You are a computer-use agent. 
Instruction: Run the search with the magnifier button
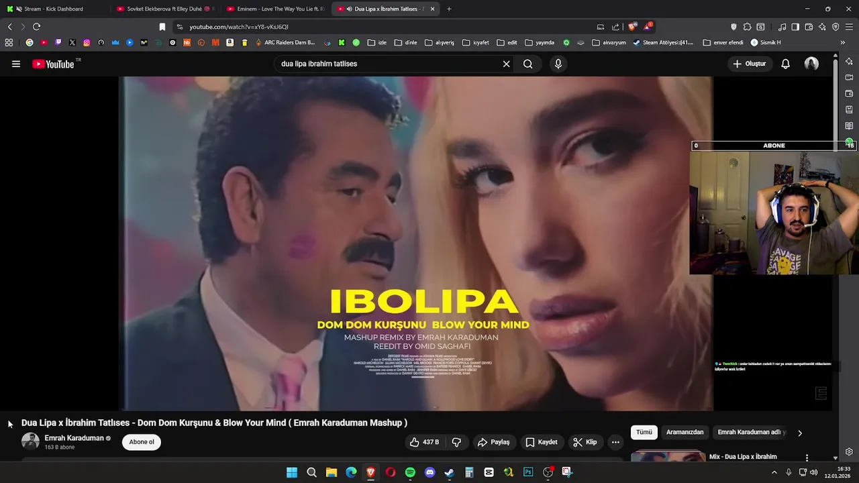click(528, 64)
